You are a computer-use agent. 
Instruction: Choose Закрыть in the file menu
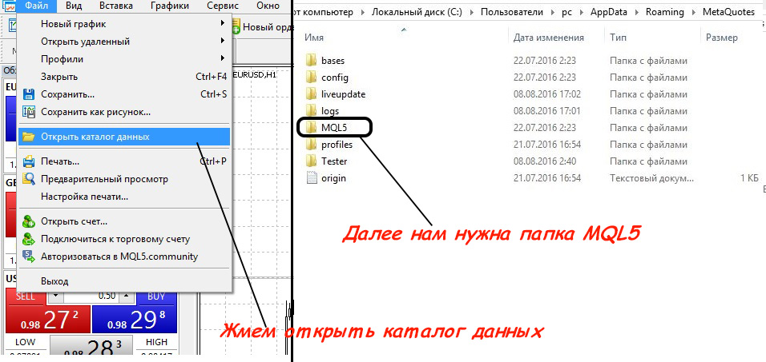tap(124, 77)
